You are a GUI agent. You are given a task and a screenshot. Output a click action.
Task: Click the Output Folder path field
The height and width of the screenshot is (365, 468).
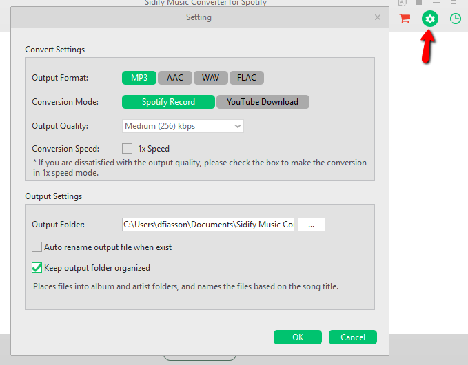[208, 225]
